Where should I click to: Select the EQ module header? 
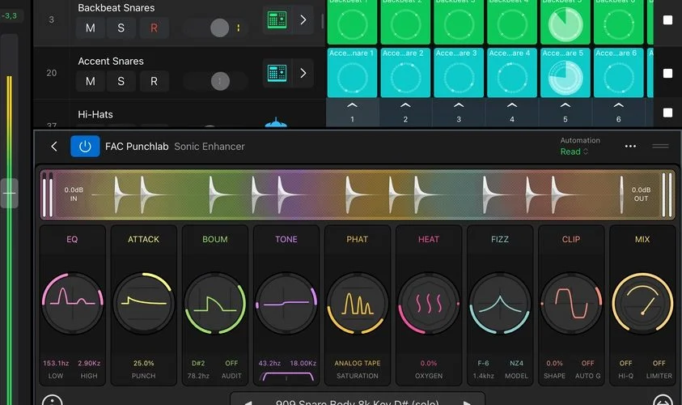coord(72,239)
